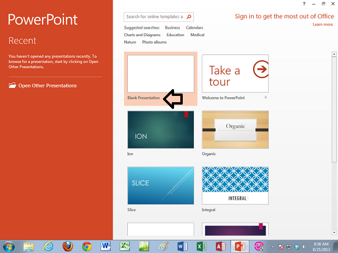The width and height of the screenshot is (338, 253).
Task: Open Windows Explorer from the taskbar
Action: click(28, 247)
